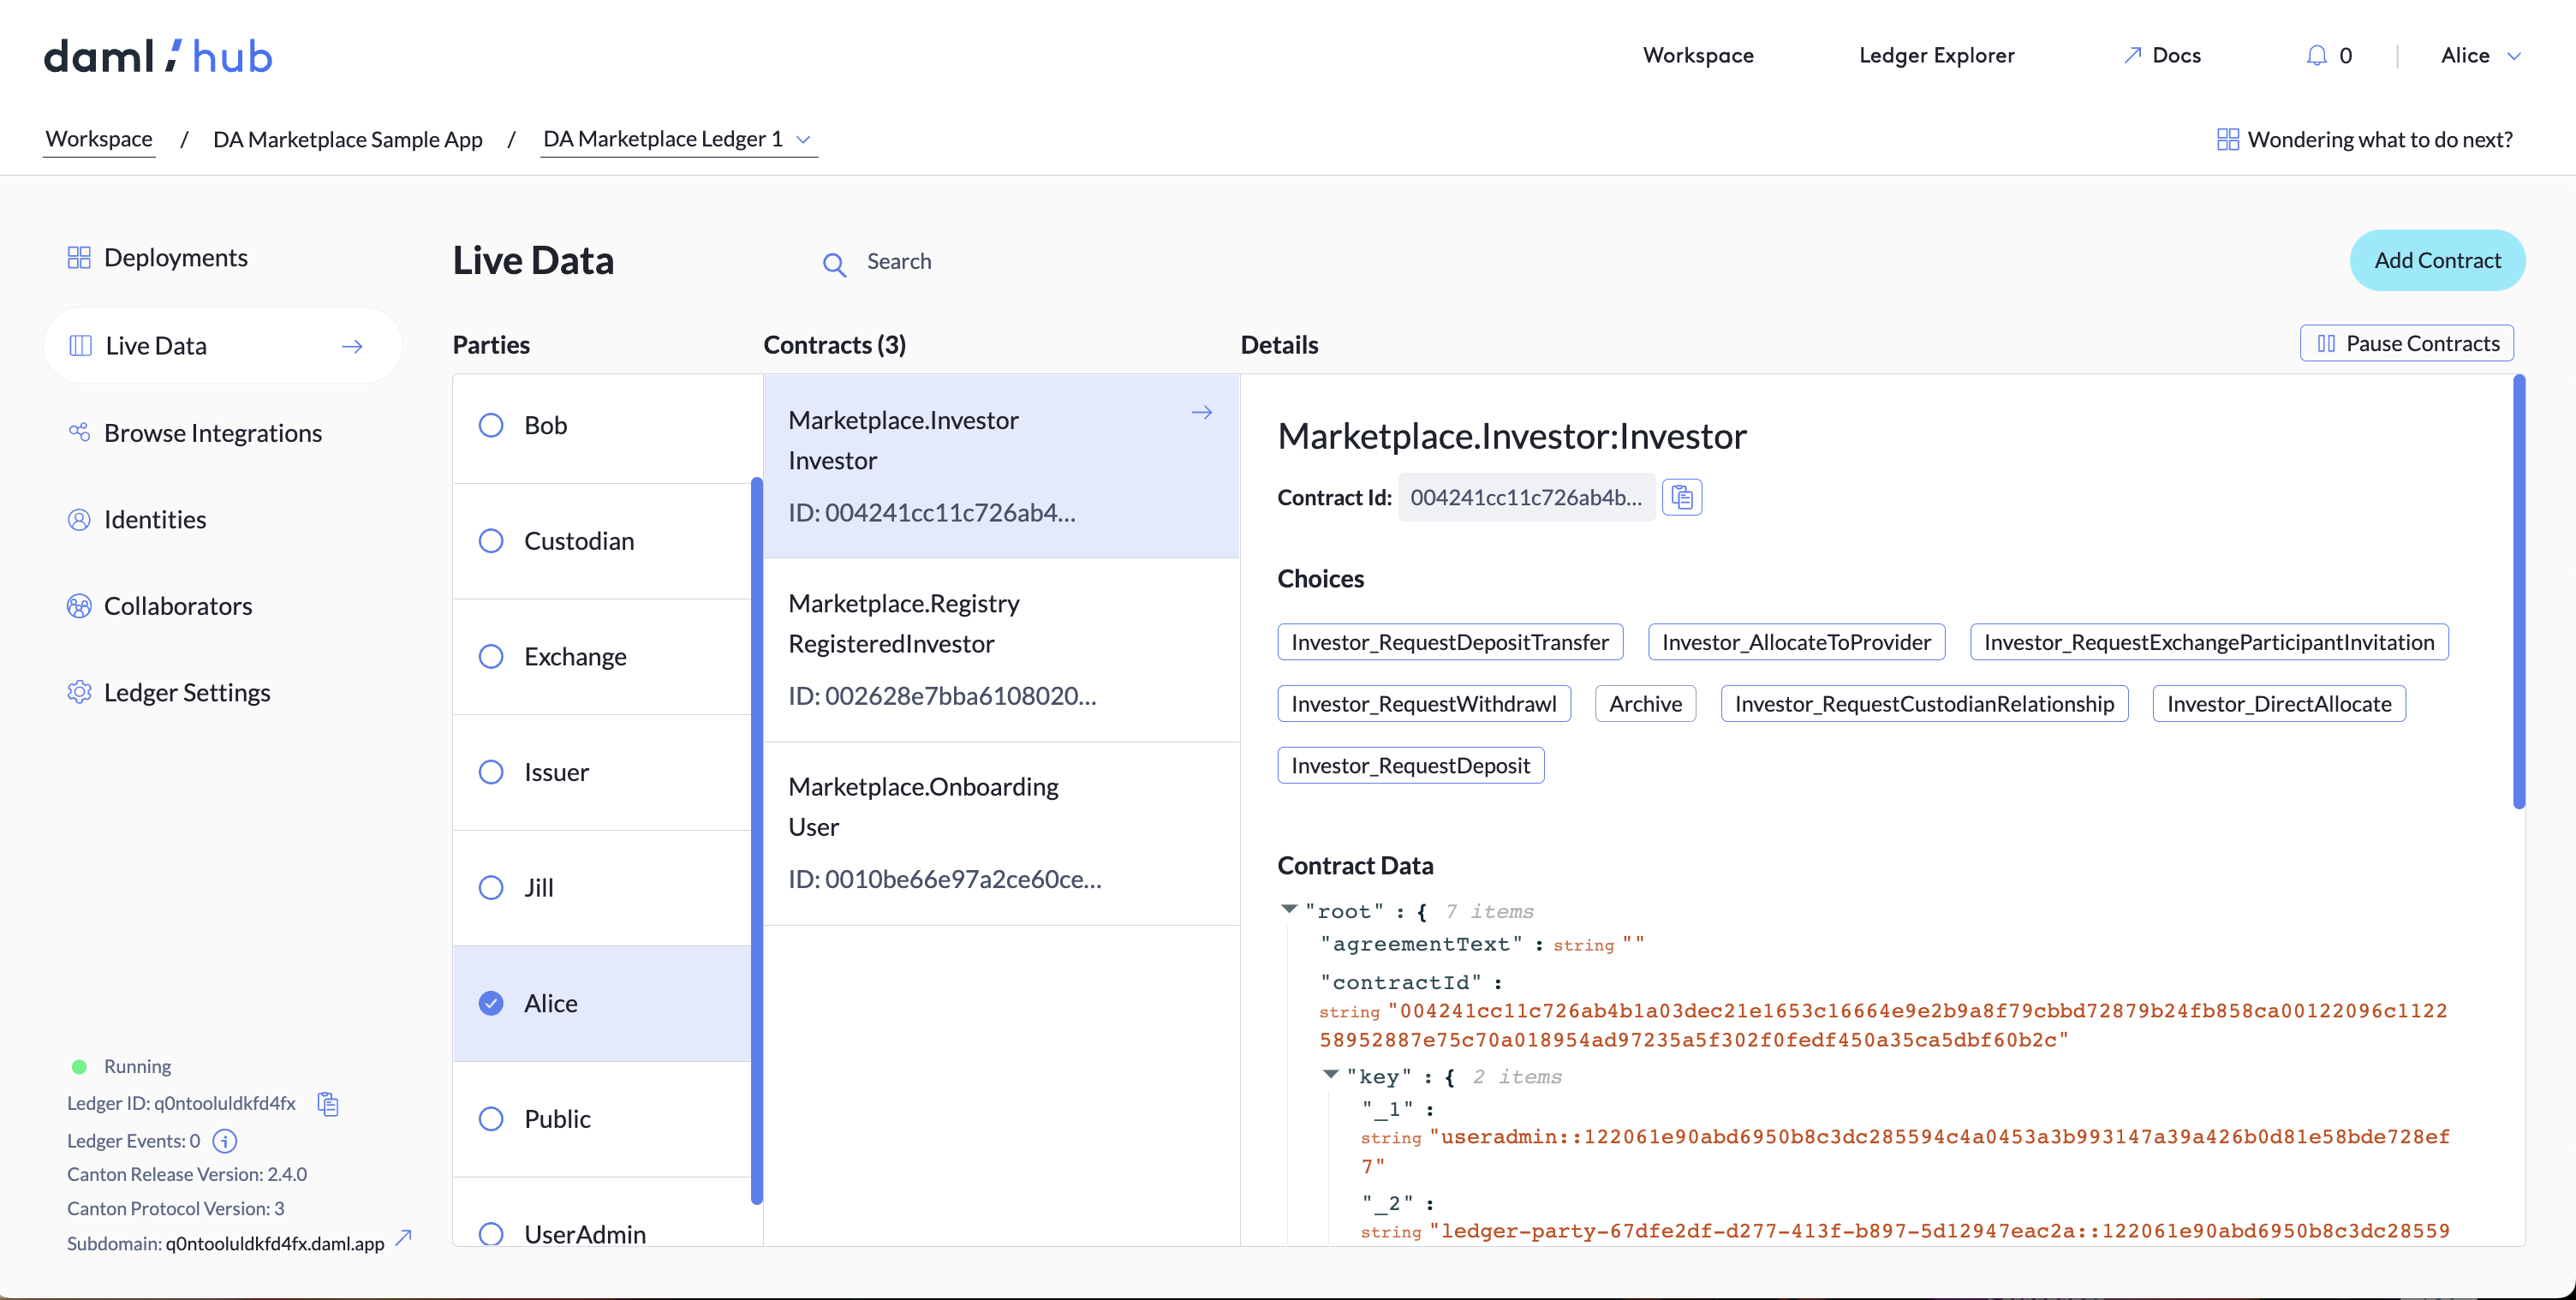
Task: Click the Details panel vertical scrollbar
Action: pos(2518,590)
